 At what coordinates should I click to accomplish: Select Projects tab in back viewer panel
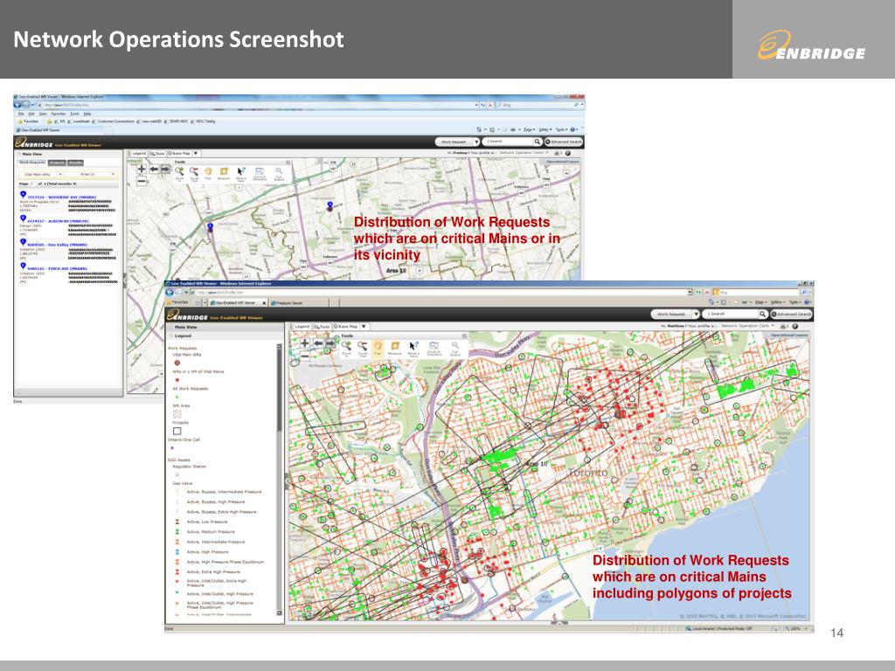[x=57, y=163]
